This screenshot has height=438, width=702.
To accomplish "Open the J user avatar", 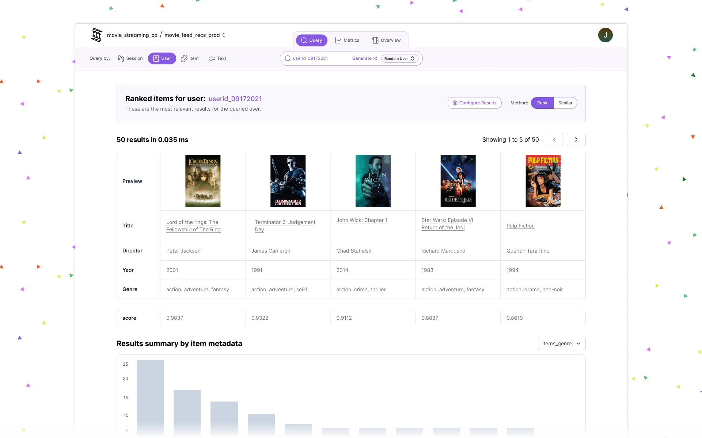I will [x=605, y=35].
